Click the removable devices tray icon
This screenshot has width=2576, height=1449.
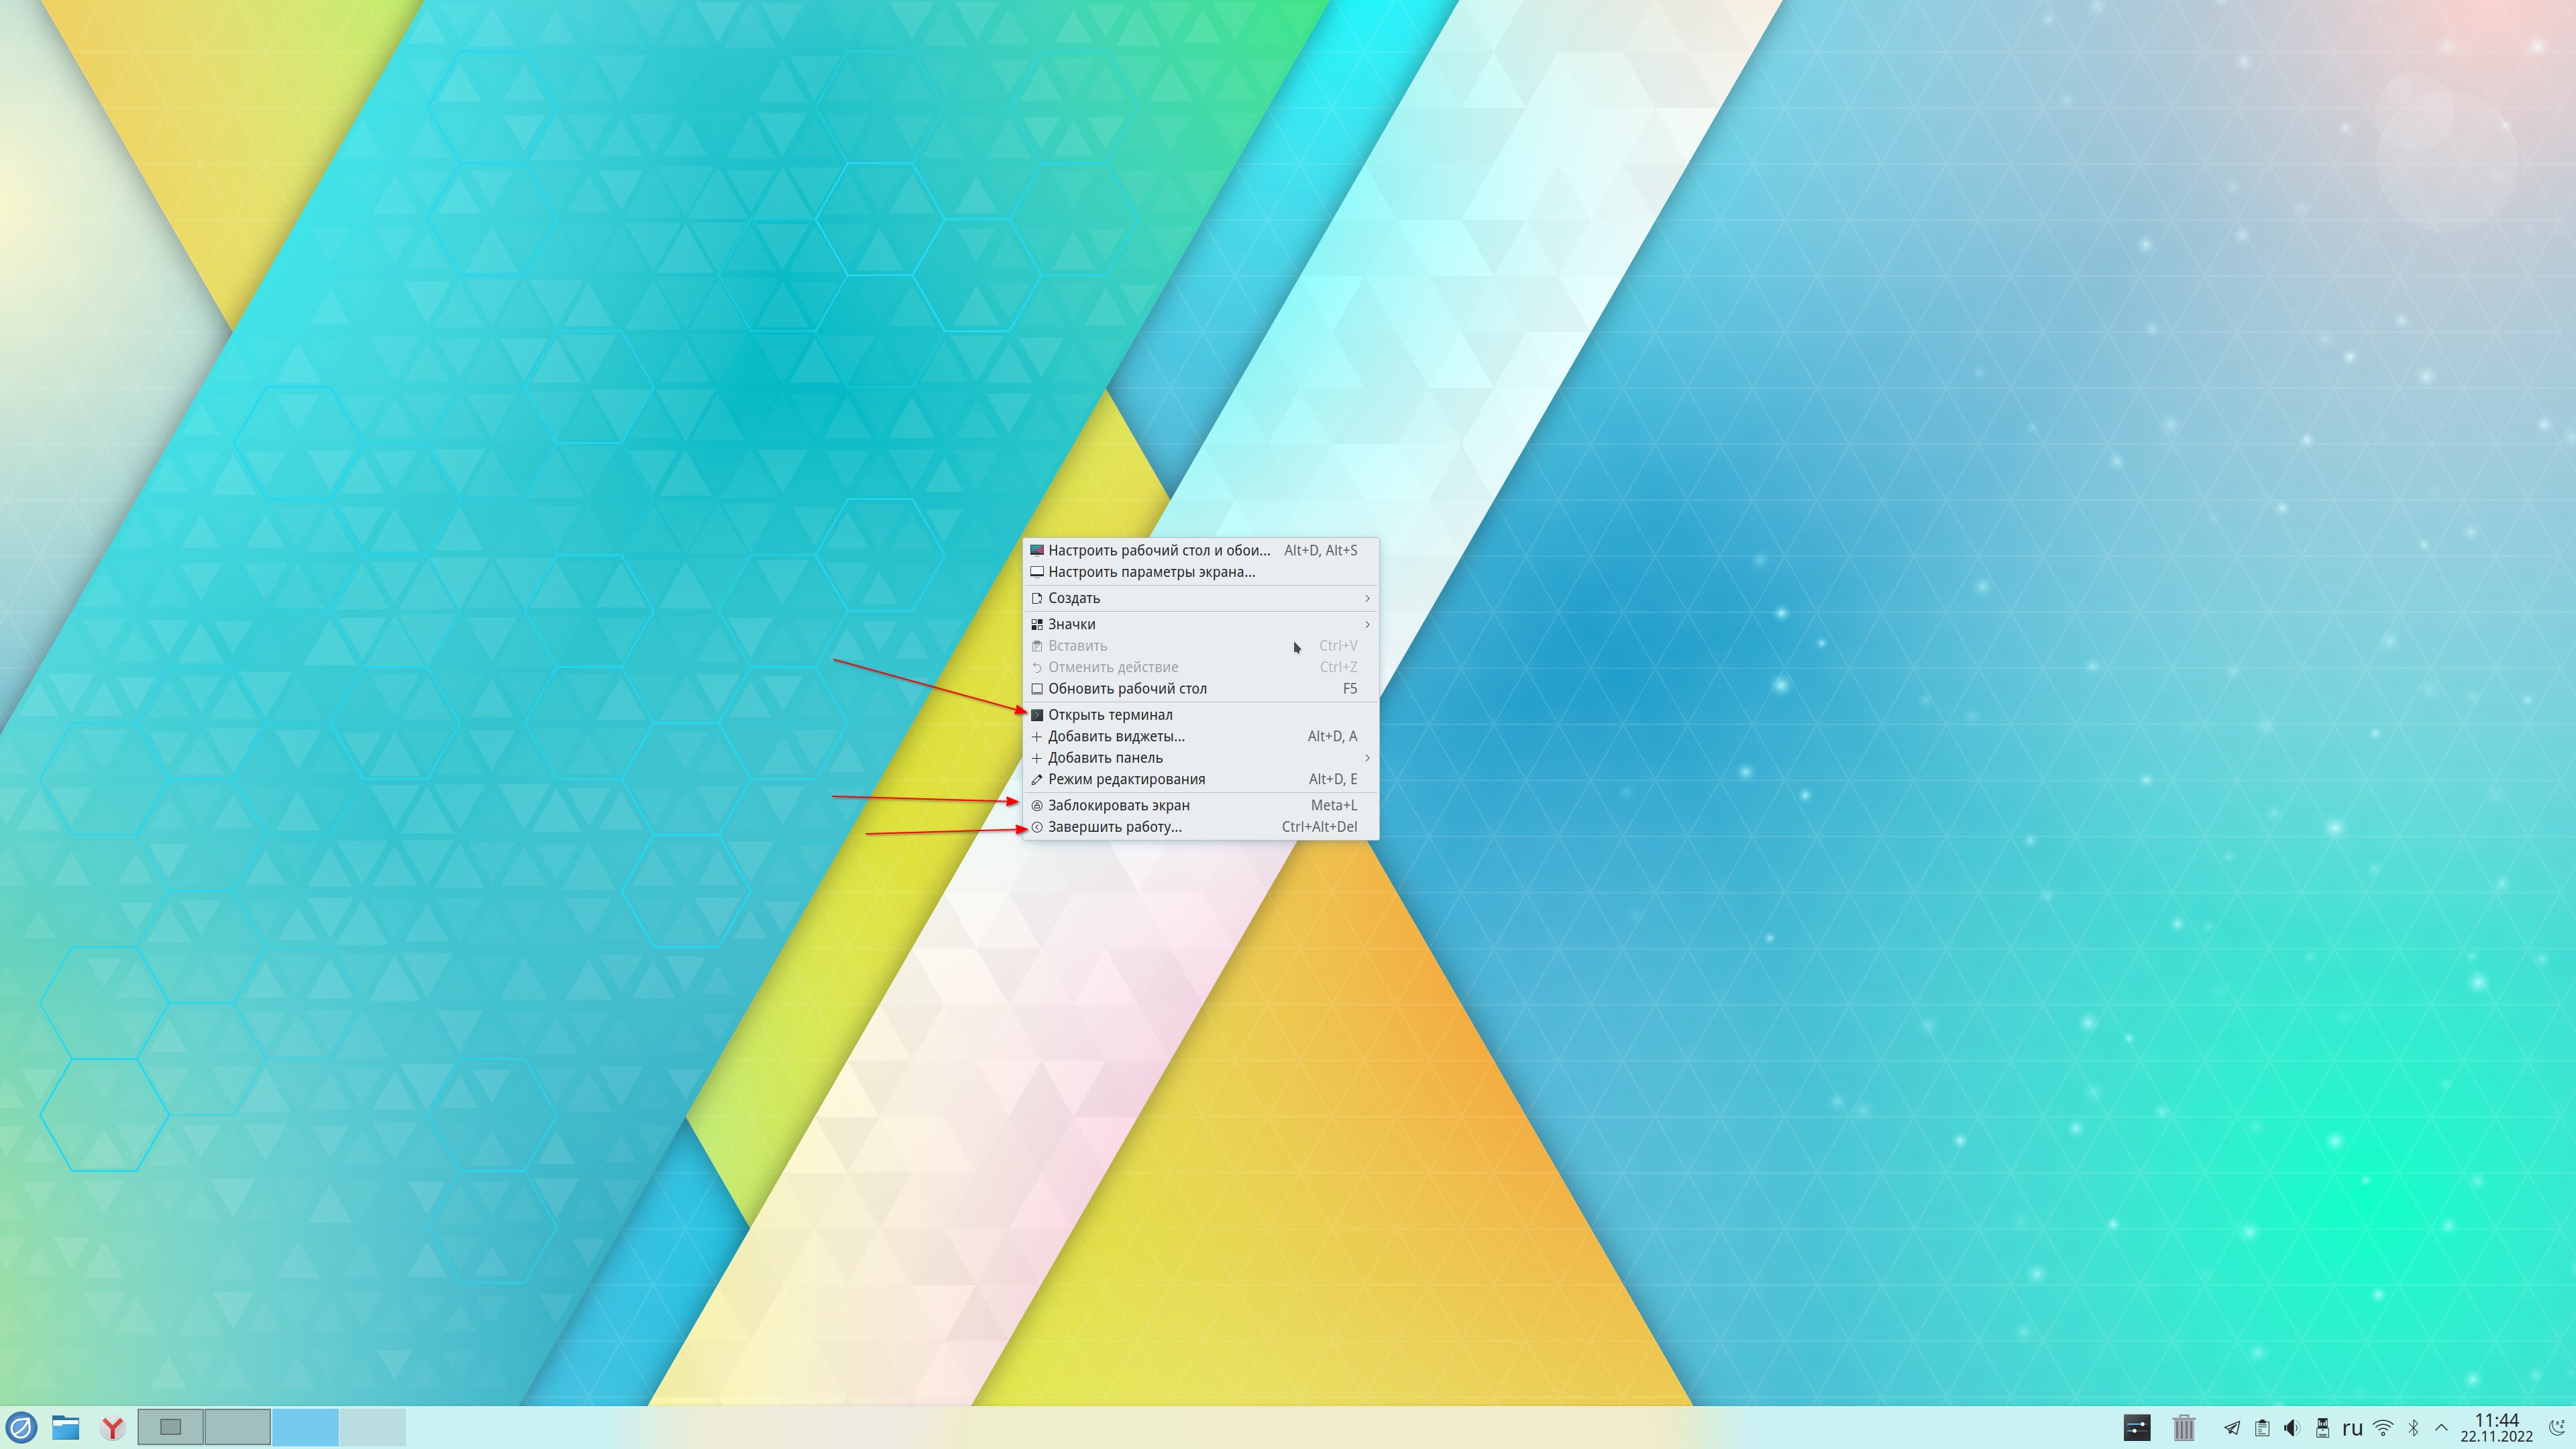point(2322,1427)
